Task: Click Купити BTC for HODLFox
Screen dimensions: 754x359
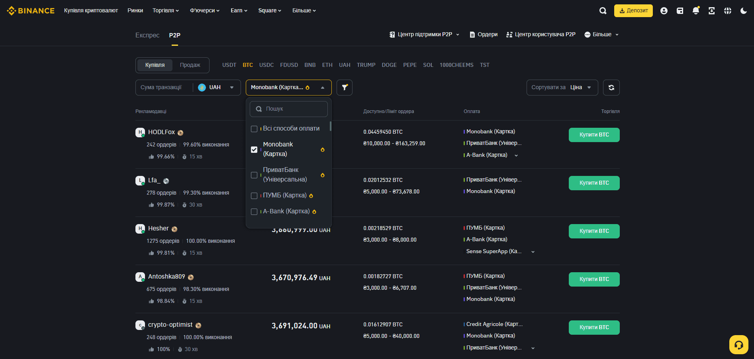Action: tap(594, 135)
